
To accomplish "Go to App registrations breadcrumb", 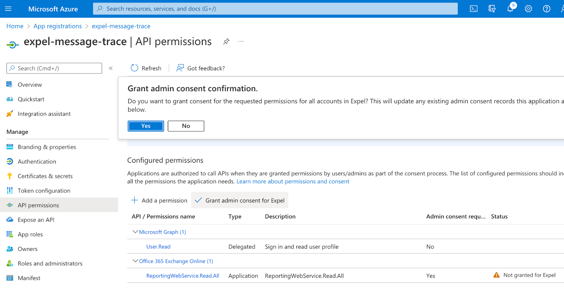I will tap(57, 26).
